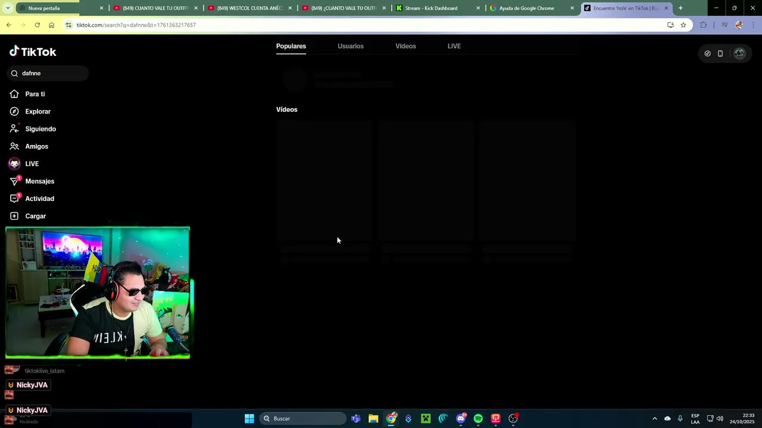Click the Chrome address bar URL
The height and width of the screenshot is (428, 762).
136,25
